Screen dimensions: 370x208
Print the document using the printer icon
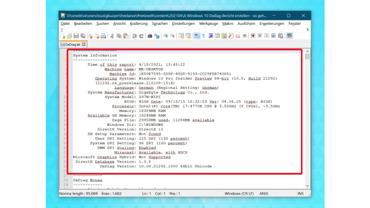pyautogui.click(x=103, y=36)
